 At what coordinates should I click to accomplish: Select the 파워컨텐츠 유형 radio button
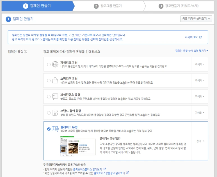(49, 96)
